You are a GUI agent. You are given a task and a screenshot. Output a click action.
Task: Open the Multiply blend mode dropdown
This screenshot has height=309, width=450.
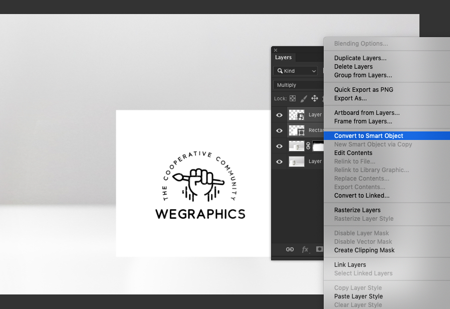tap(299, 85)
